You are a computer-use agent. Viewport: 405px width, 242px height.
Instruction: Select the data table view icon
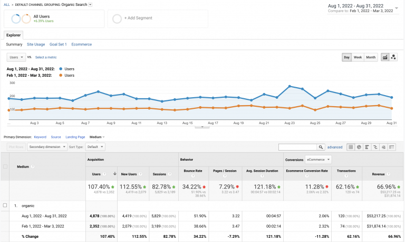351,147
